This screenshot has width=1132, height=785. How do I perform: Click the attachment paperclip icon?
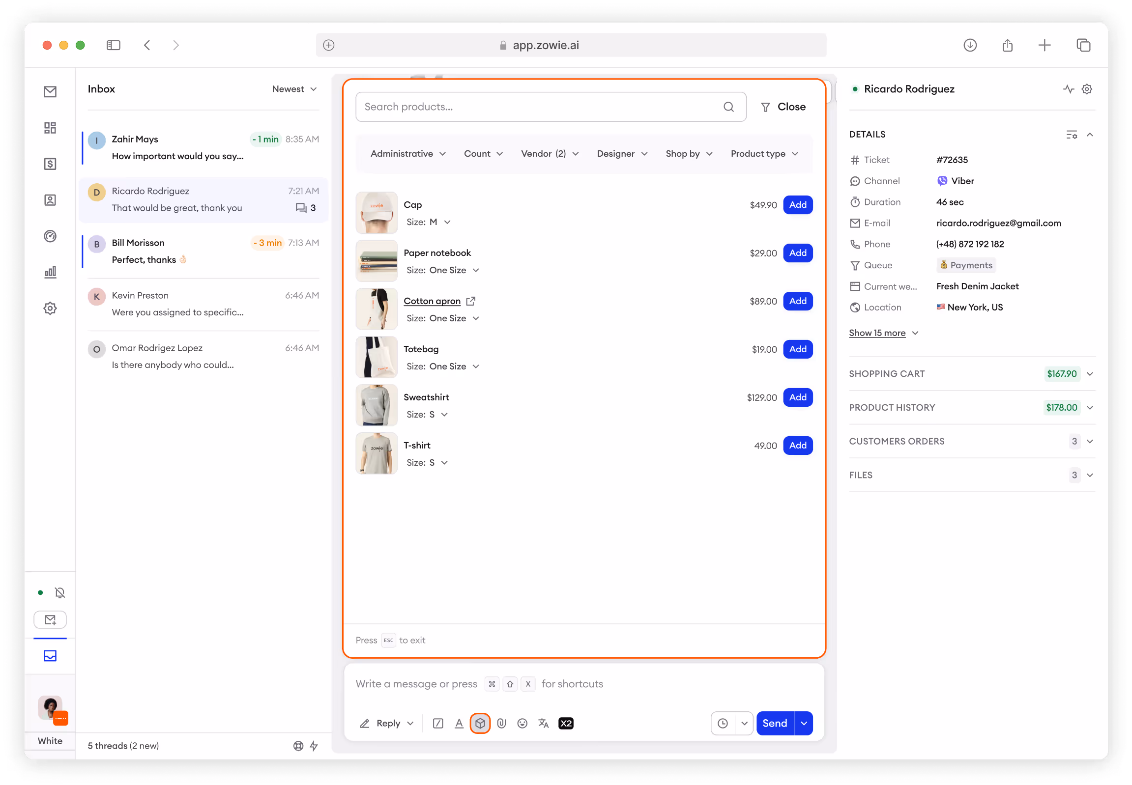point(501,723)
